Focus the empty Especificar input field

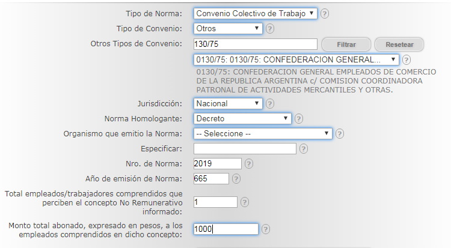point(245,148)
